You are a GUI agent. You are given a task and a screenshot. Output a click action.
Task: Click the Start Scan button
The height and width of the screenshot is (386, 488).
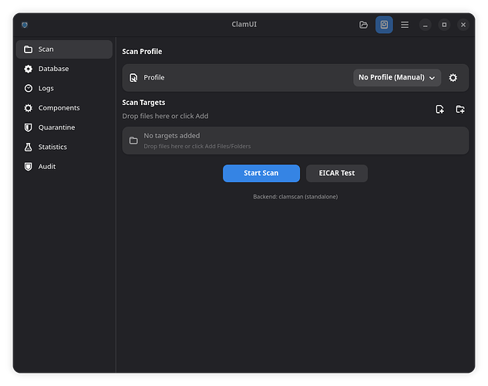coord(261,173)
